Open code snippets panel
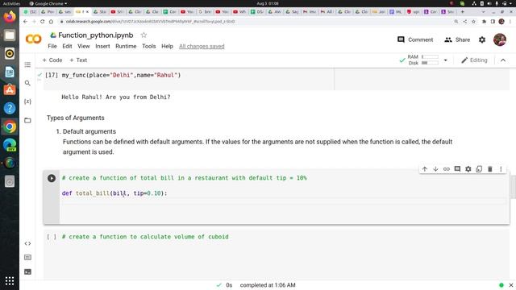The height and width of the screenshot is (290, 516). pyautogui.click(x=27, y=243)
